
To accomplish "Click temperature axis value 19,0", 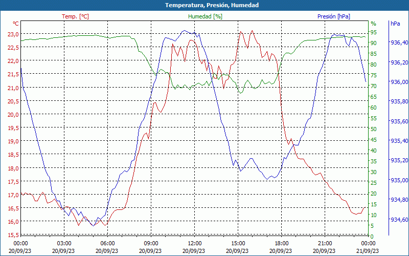I will [12, 141].
